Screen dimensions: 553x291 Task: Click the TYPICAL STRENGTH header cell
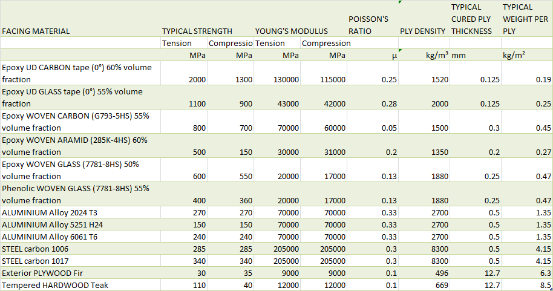click(207, 19)
